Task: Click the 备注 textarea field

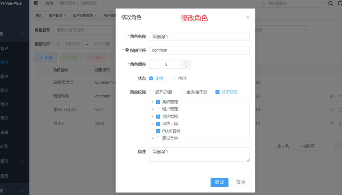Action: pos(199,154)
